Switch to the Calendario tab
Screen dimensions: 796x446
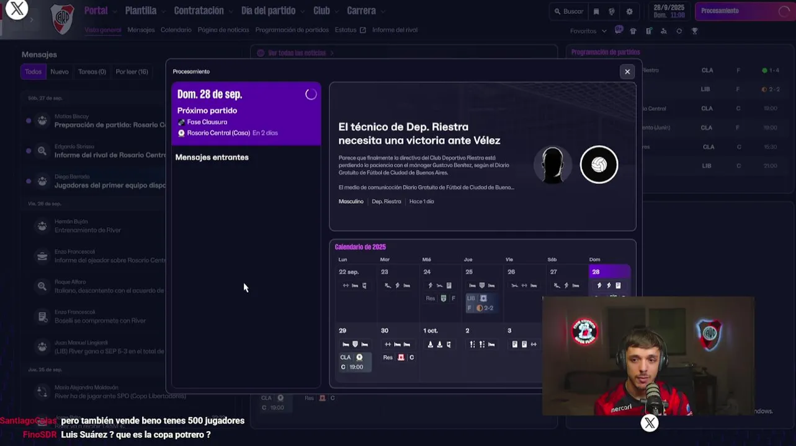176,30
